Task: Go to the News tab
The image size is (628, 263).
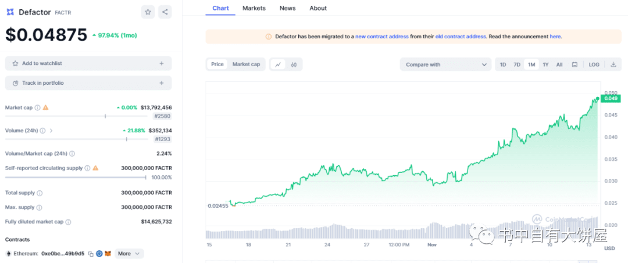Action: pyautogui.click(x=287, y=8)
